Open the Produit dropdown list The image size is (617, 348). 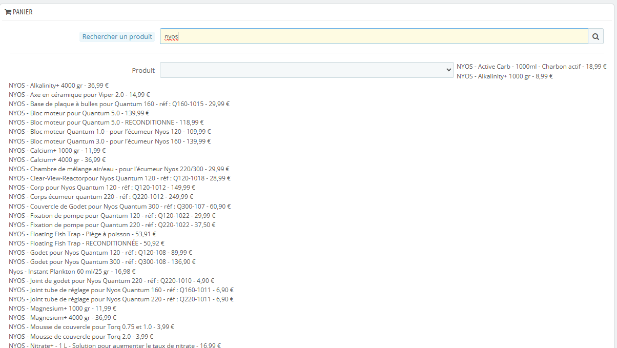pos(306,70)
